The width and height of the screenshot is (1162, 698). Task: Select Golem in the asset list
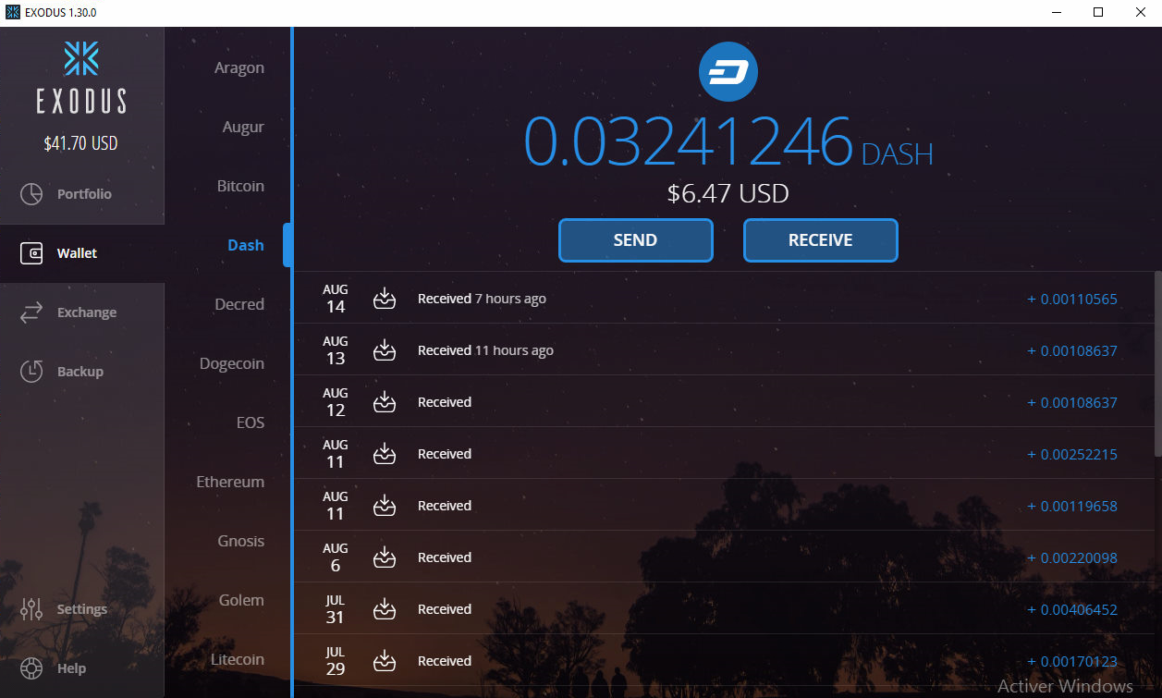click(x=241, y=601)
